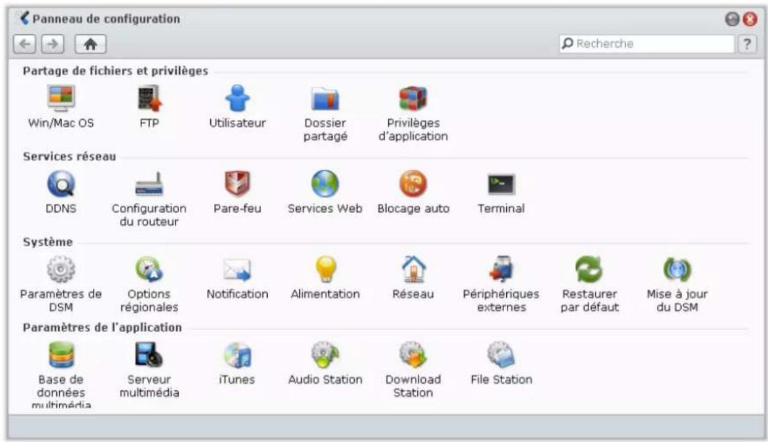This screenshot has width=768, height=442.
Task: Open help with the question mark button
Action: (747, 44)
